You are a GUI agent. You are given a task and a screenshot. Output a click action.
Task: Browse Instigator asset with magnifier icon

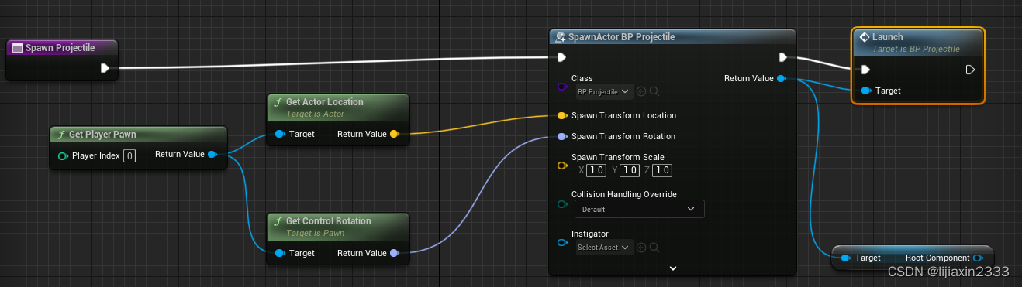point(654,248)
